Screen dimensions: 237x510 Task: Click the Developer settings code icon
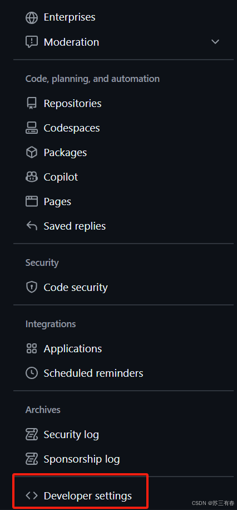32,496
